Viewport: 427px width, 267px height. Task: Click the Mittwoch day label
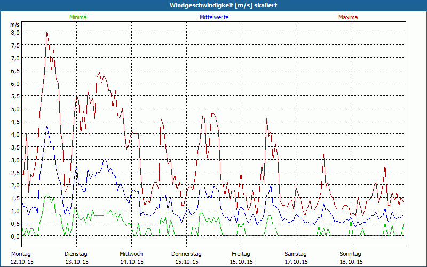tap(131, 254)
